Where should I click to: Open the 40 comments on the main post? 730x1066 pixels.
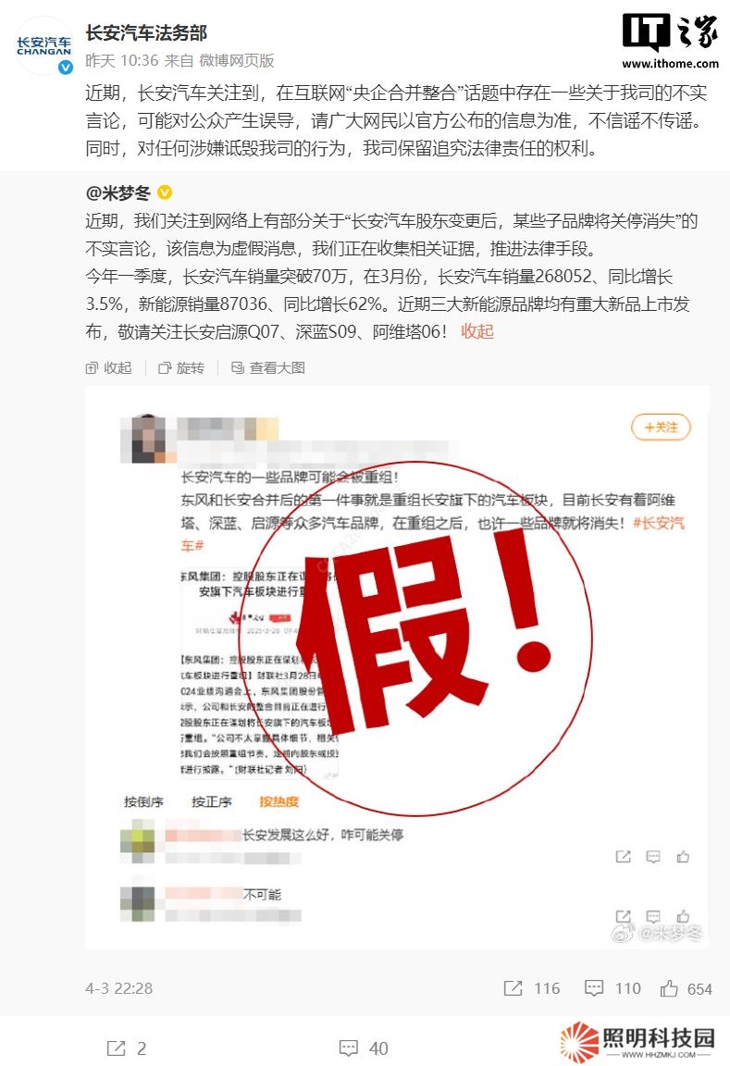pos(364,1048)
